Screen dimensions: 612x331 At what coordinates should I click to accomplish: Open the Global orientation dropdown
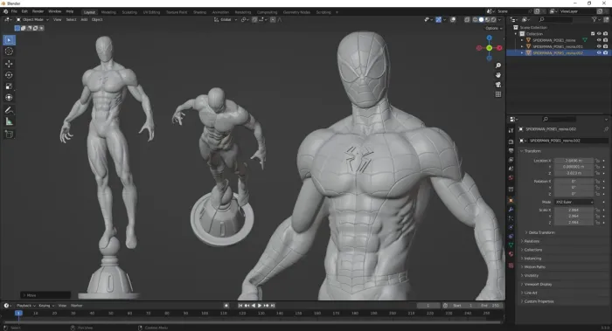(226, 19)
